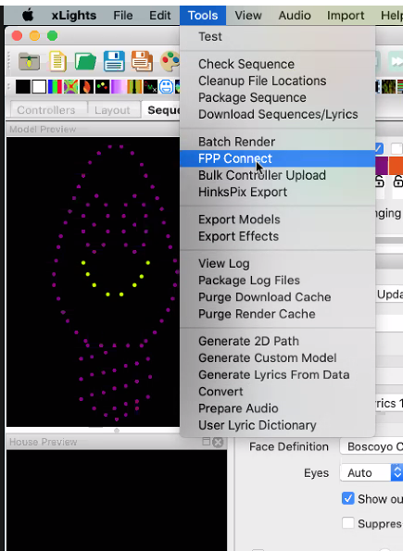Select the flame effect icon

[x=86, y=87]
